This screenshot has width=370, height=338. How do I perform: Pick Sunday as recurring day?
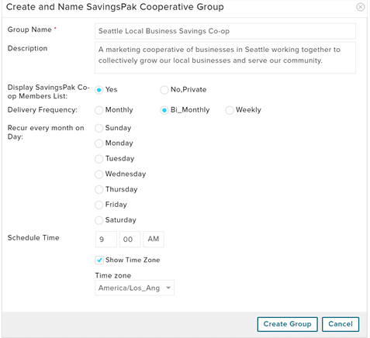(x=99, y=128)
